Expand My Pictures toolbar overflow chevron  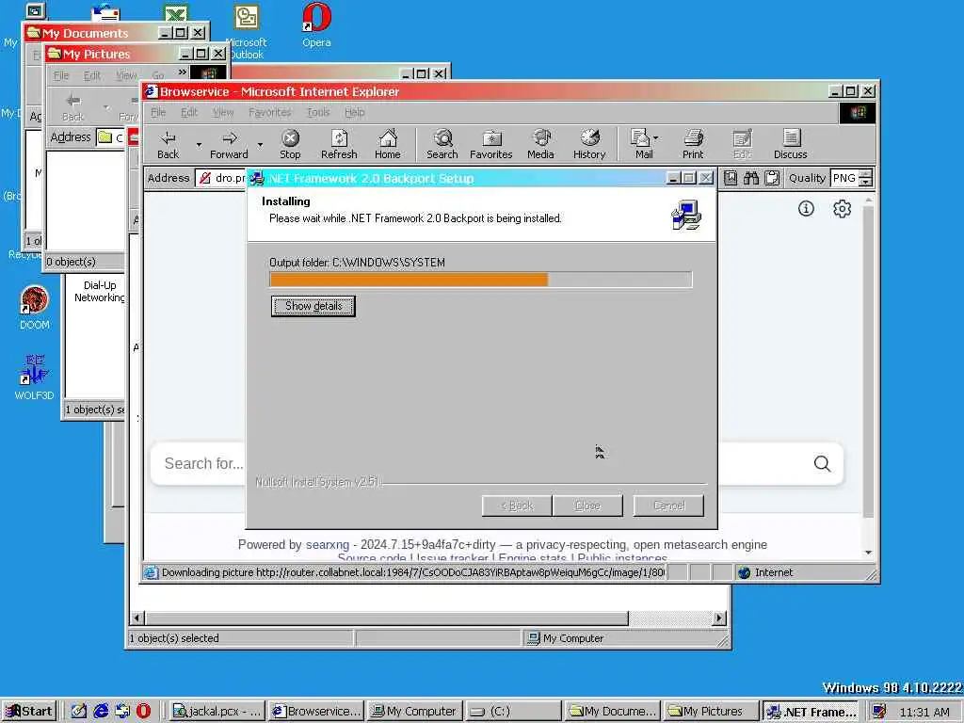182,72
